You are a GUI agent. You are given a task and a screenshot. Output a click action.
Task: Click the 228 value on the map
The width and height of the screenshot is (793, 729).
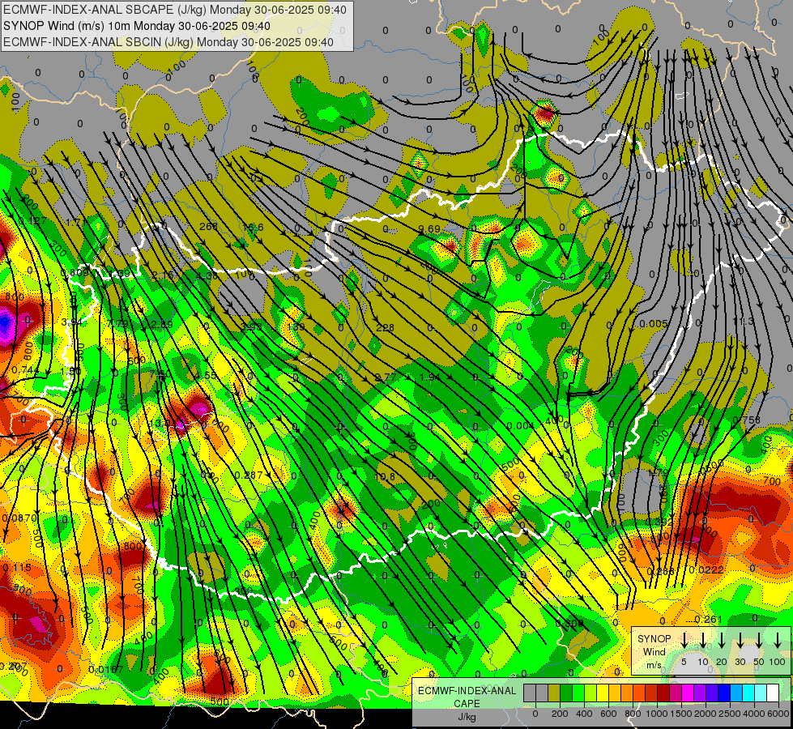(x=385, y=327)
